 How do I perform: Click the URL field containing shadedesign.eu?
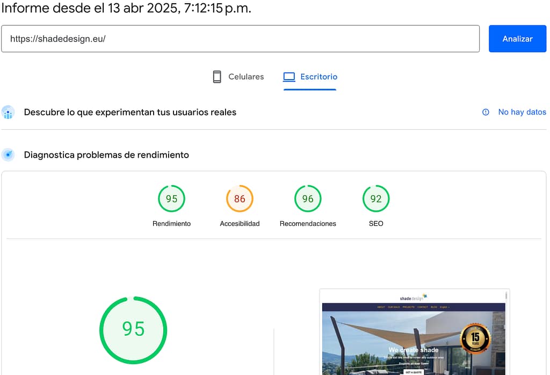tap(240, 39)
